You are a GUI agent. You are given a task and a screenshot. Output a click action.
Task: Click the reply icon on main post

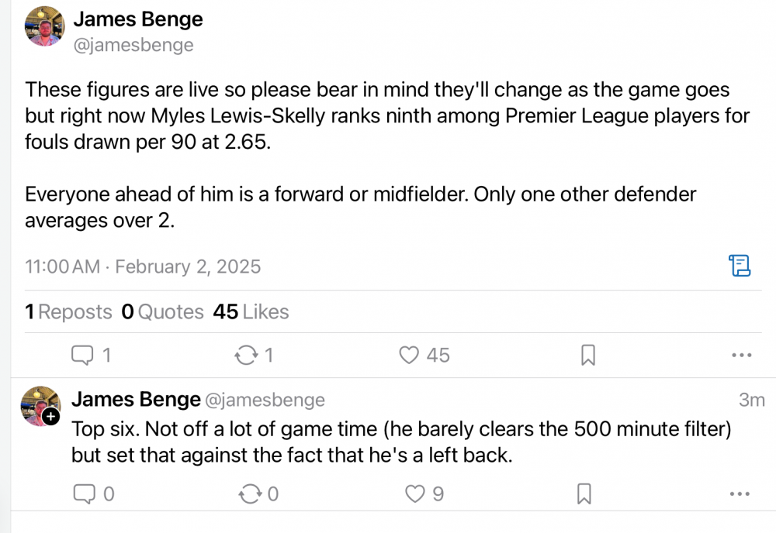(x=82, y=356)
